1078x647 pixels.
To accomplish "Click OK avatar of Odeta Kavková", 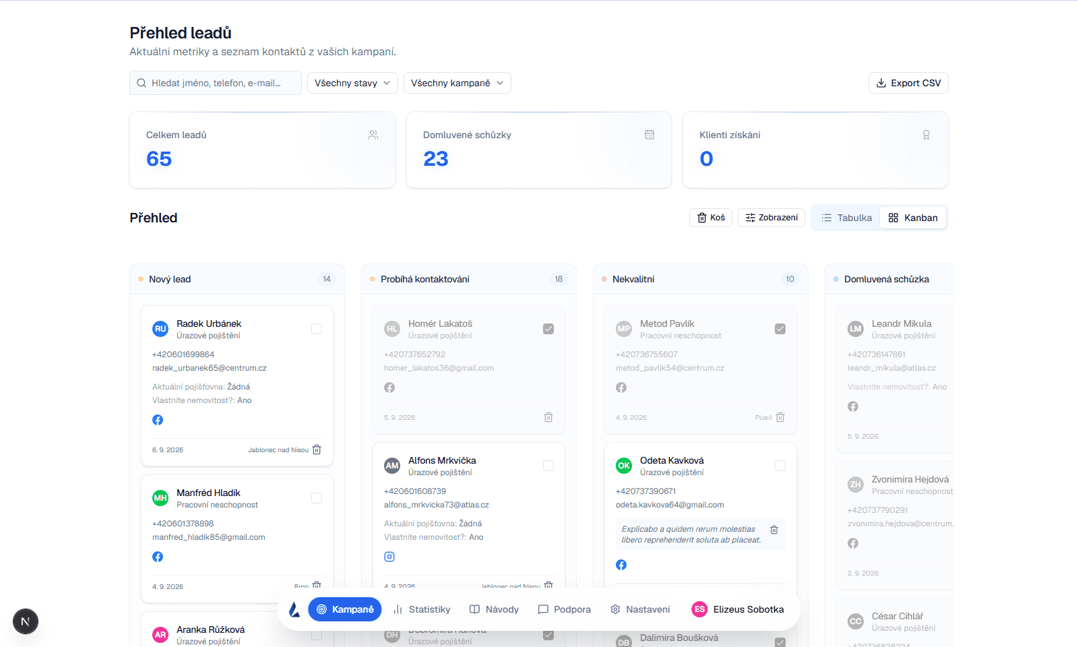I will point(624,466).
